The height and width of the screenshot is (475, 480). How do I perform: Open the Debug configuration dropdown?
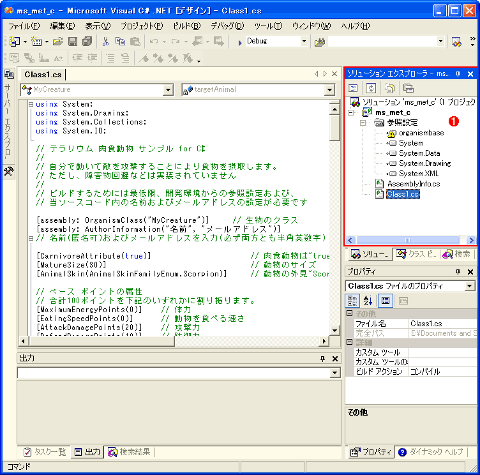304,41
